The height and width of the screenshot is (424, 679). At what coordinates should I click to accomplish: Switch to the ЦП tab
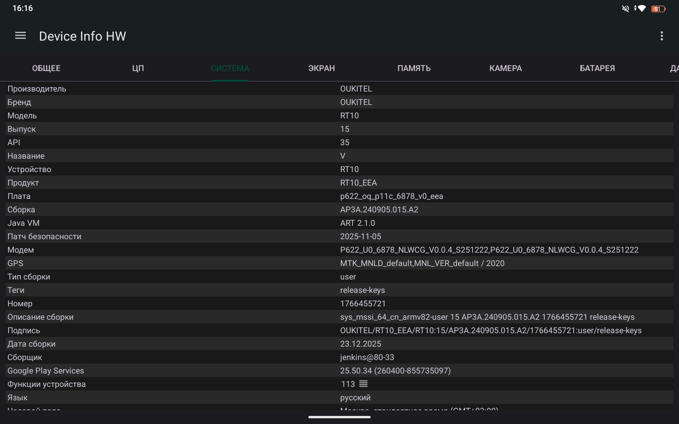pos(138,68)
